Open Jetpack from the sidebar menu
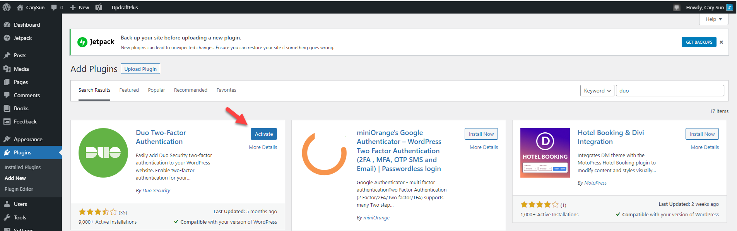This screenshot has height=231, width=737. click(23, 38)
